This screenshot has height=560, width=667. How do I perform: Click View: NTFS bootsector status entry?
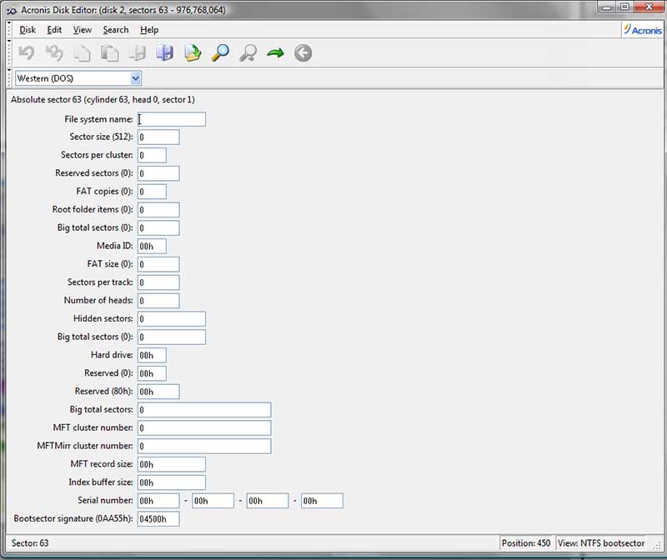601,543
